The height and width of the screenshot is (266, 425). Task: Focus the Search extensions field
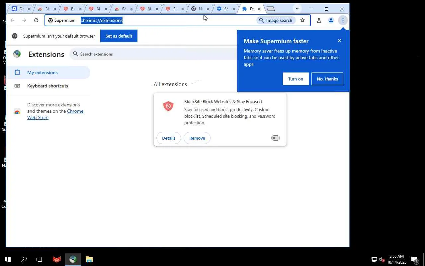click(153, 54)
